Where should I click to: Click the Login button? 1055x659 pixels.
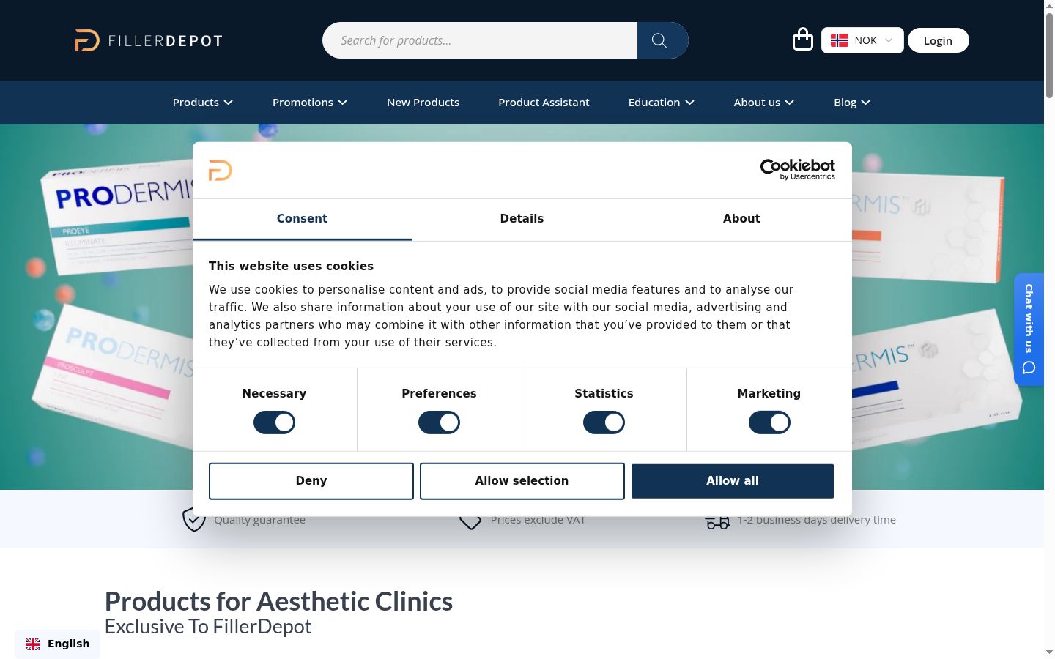[939, 40]
